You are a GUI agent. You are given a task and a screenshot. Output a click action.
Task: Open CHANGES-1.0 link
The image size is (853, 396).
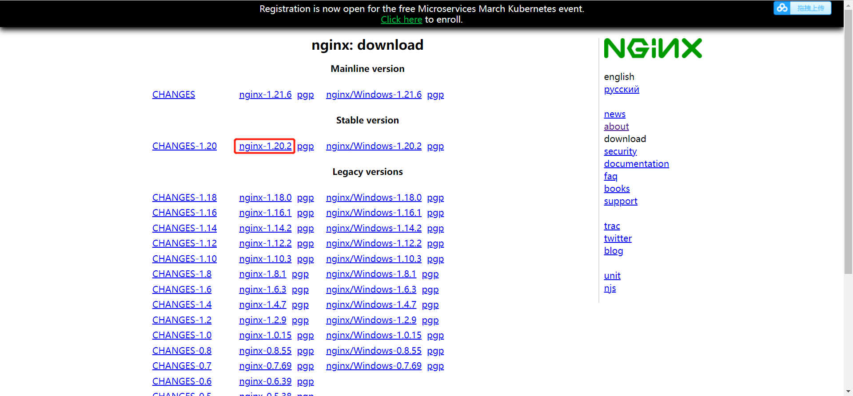[x=182, y=335]
